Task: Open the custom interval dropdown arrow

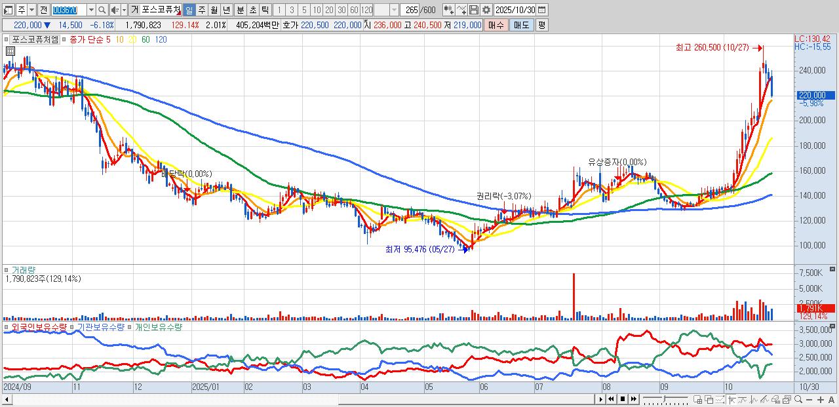Action: coord(394,10)
